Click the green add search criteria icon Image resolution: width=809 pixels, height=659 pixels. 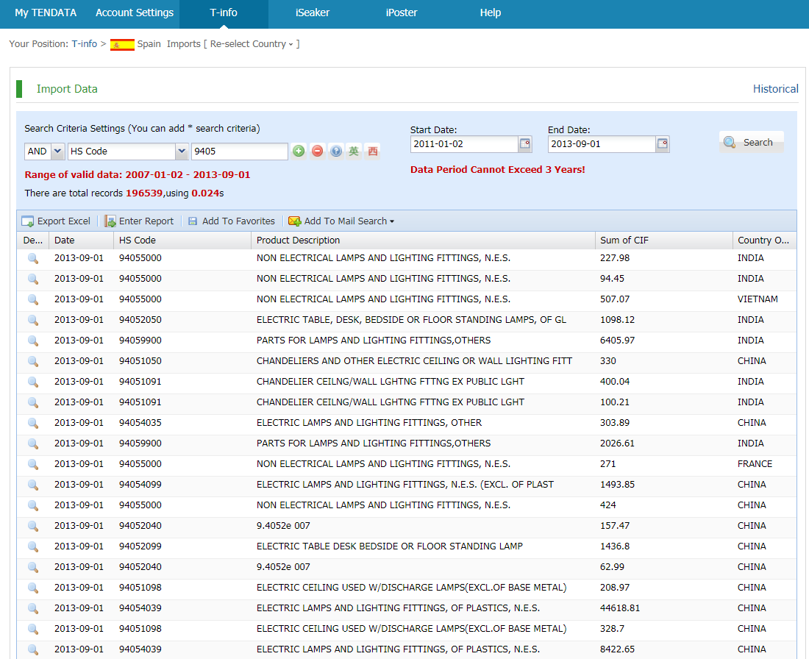299,151
